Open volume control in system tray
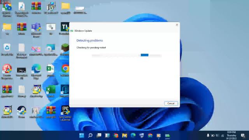Image resolution: width=249 pixels, height=140 pixels. click(x=217, y=135)
